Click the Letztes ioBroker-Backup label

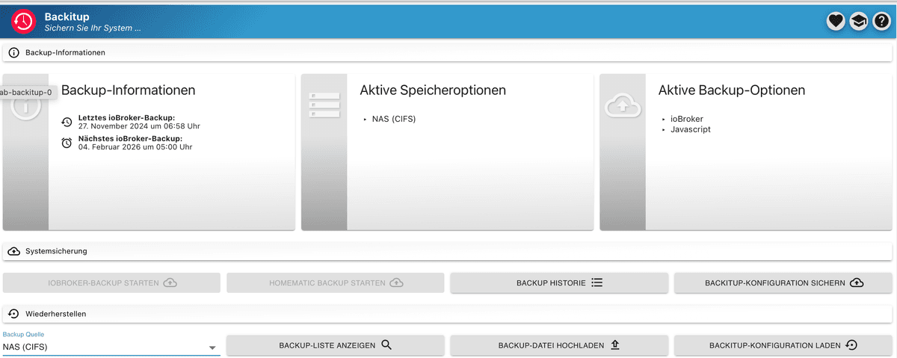point(126,118)
